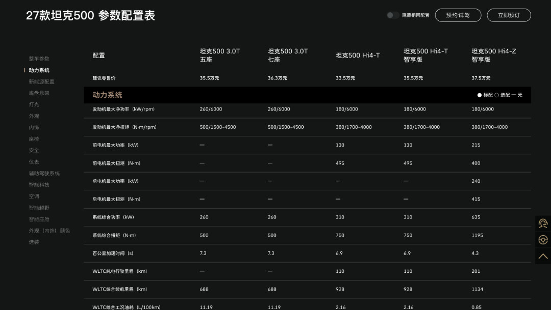This screenshot has height=310, width=551.
Task: Click the 27款坦克500 参数配置表 page title
Action: 90,15
